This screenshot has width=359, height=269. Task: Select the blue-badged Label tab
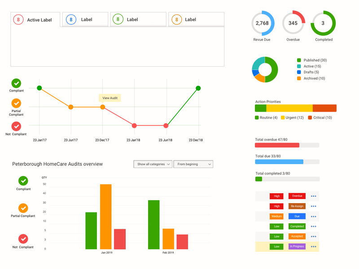pyautogui.click(x=85, y=20)
